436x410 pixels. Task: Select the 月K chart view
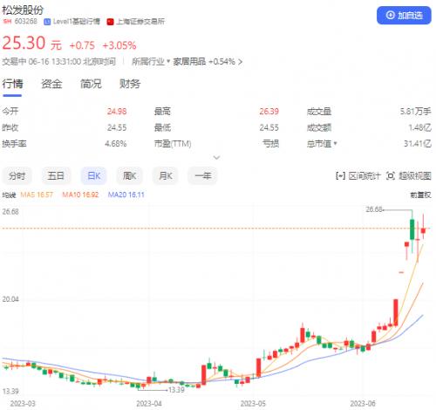[x=166, y=175]
